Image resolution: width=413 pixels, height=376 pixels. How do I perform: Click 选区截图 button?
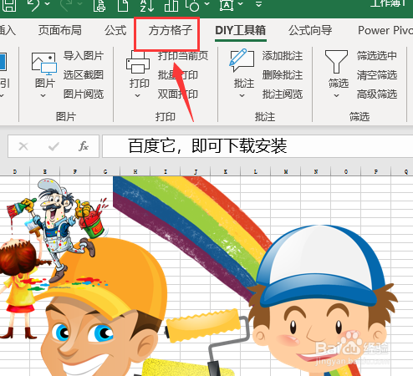84,75
